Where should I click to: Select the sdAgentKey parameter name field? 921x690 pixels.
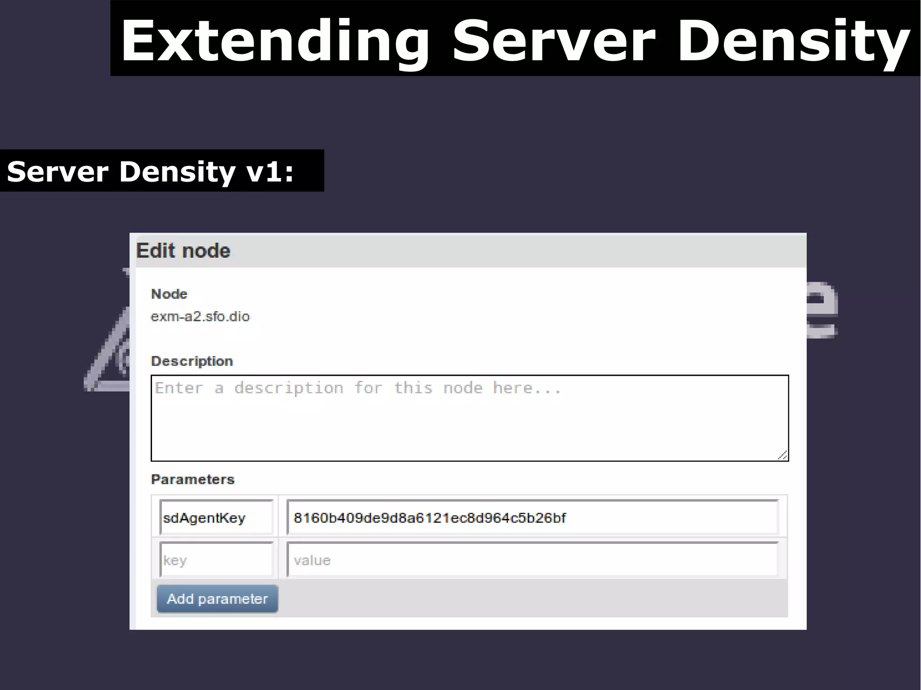(x=216, y=517)
